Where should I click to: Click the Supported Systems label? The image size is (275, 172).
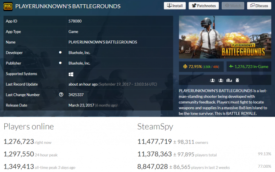coord(21,74)
